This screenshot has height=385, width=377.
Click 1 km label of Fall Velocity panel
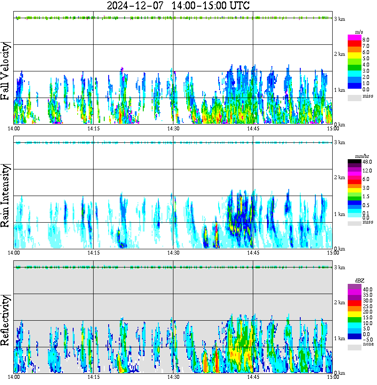pyautogui.click(x=339, y=90)
